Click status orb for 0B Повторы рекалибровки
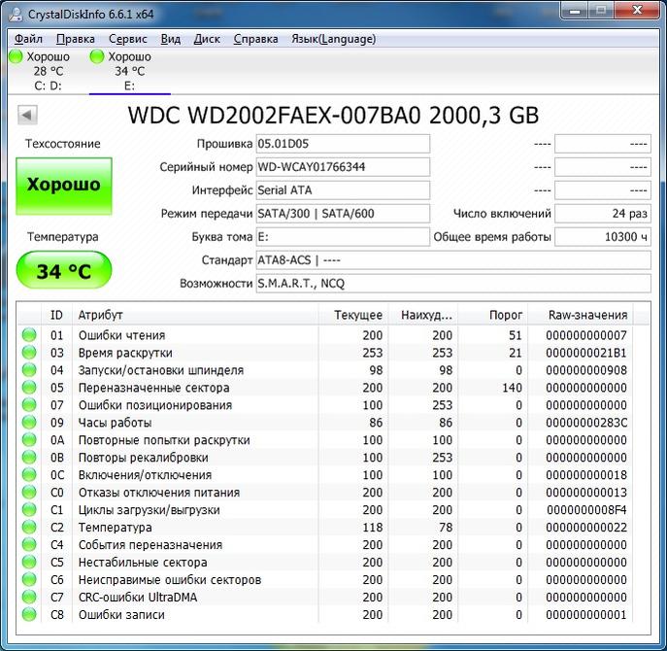This screenshot has height=651, width=667. pos(29,458)
